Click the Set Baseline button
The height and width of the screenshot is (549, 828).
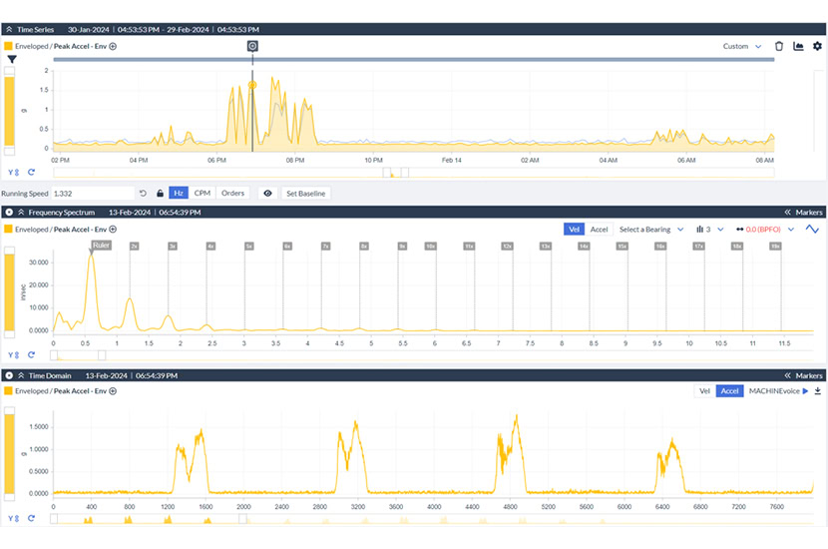click(x=305, y=194)
